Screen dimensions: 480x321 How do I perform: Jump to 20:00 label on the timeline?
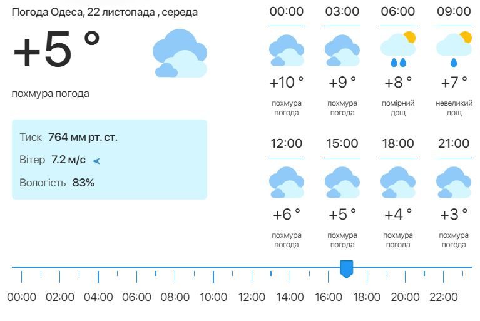click(x=405, y=297)
